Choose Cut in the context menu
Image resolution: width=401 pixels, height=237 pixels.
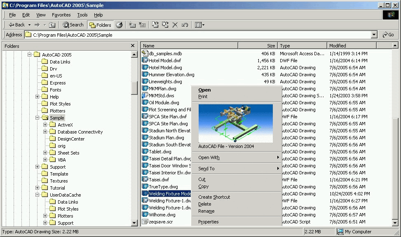pos(202,179)
